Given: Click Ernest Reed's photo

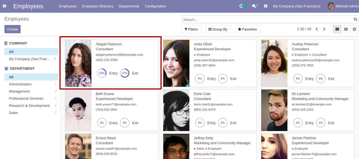Looking at the screenshot, I should point(78,146).
